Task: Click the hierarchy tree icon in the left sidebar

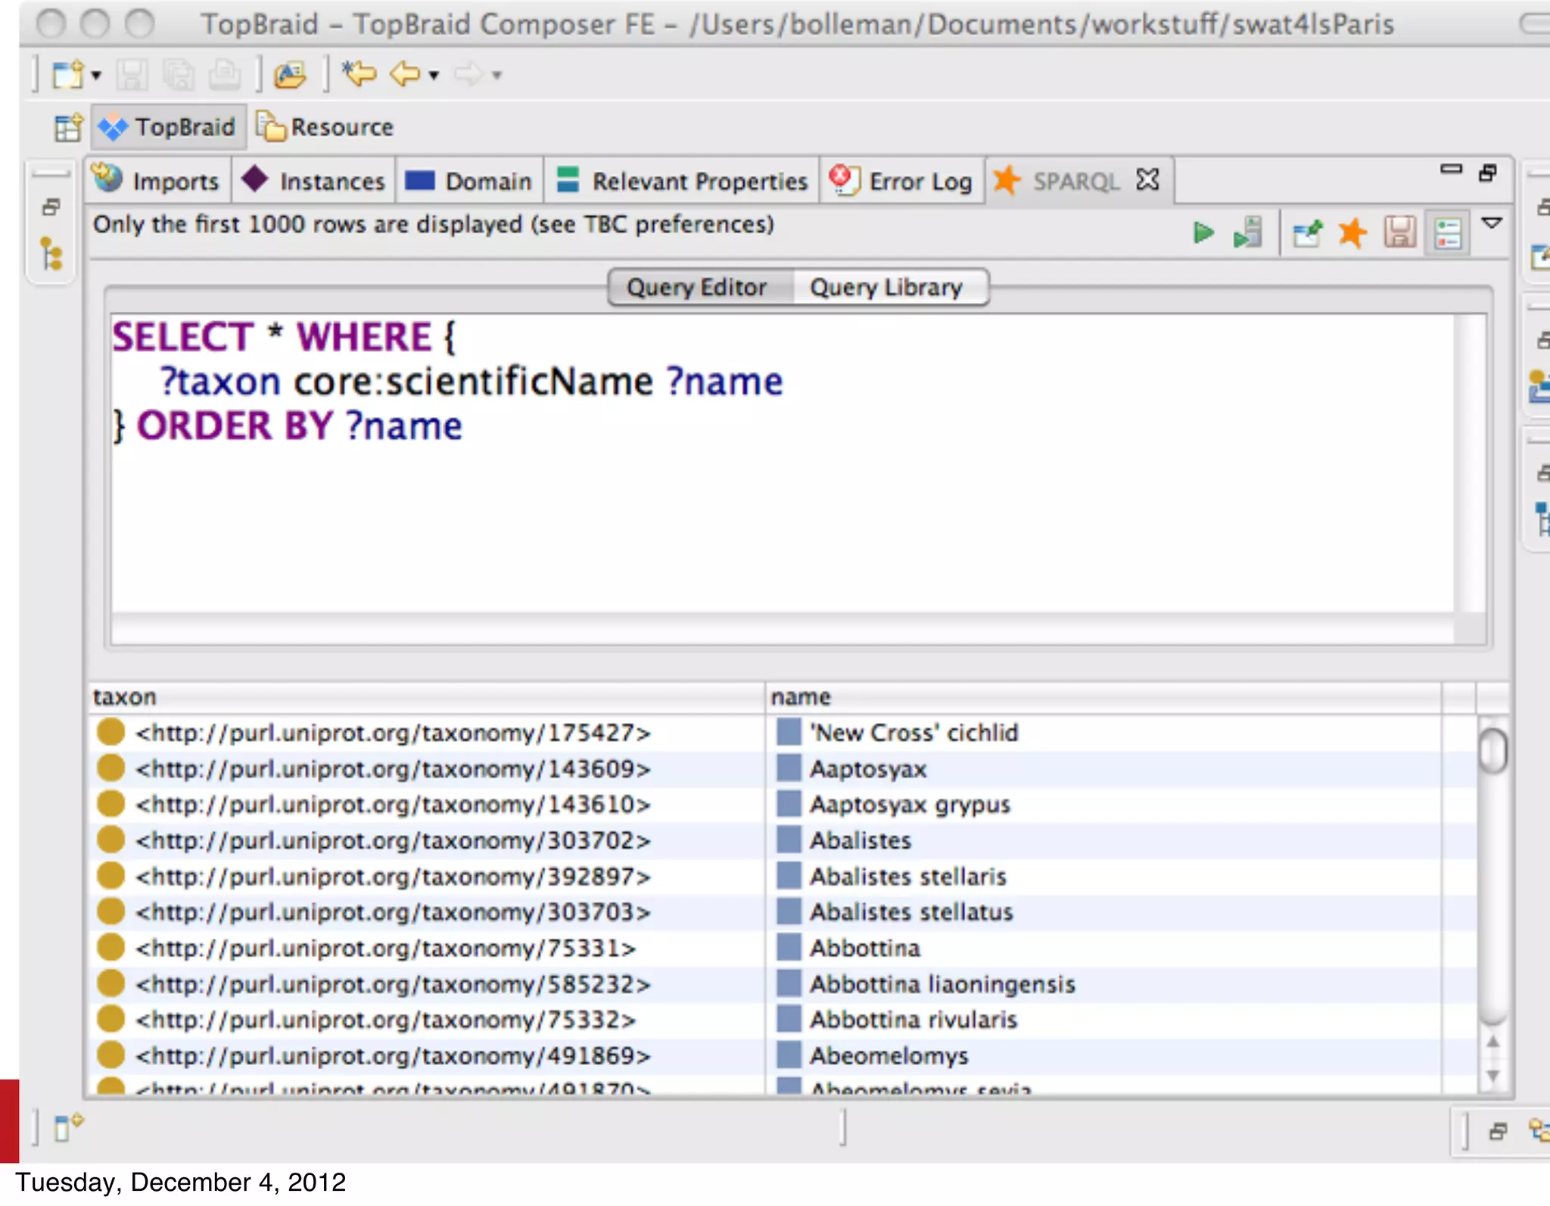Action: click(x=51, y=254)
